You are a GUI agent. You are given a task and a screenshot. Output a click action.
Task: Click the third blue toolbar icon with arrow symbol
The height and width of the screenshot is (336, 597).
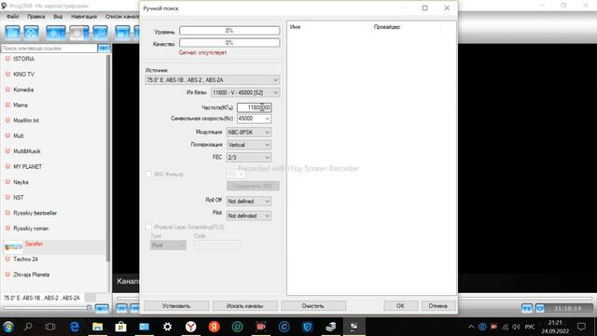pyautogui.click(x=56, y=33)
